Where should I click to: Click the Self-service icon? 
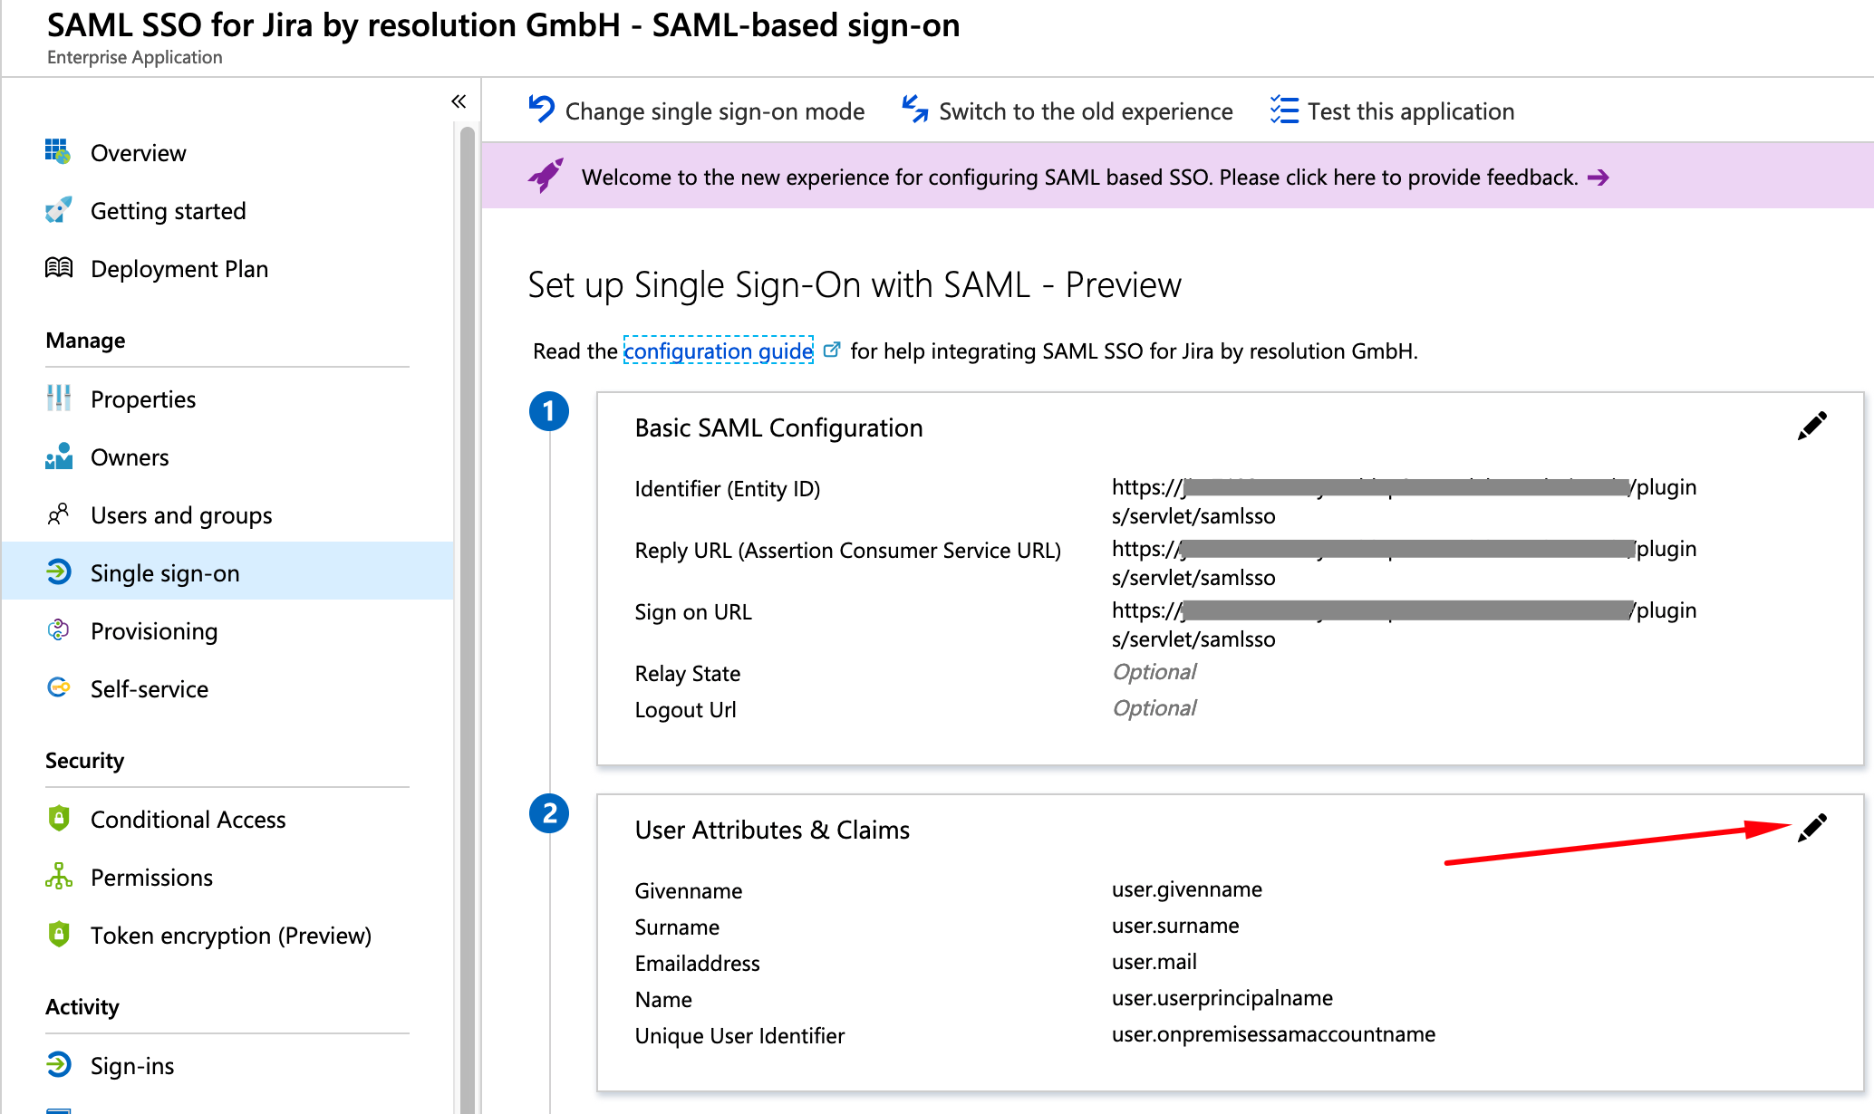pos(58,687)
